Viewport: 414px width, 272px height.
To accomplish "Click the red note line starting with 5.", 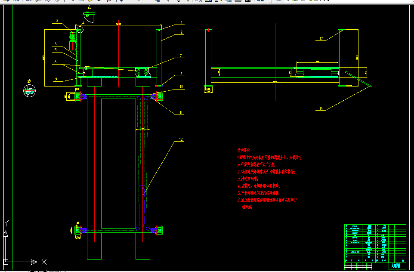I will pyautogui.click(x=259, y=193).
